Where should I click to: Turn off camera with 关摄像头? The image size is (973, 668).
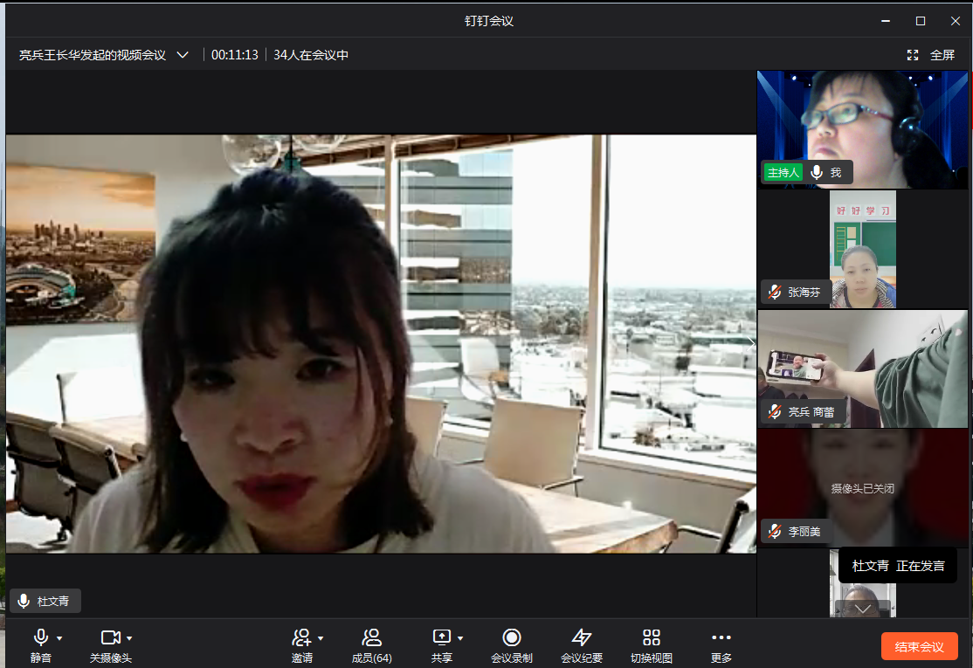[x=110, y=644]
